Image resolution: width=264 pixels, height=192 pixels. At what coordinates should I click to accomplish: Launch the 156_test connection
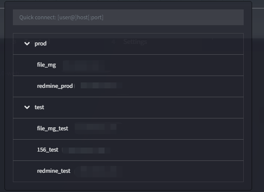128,150
